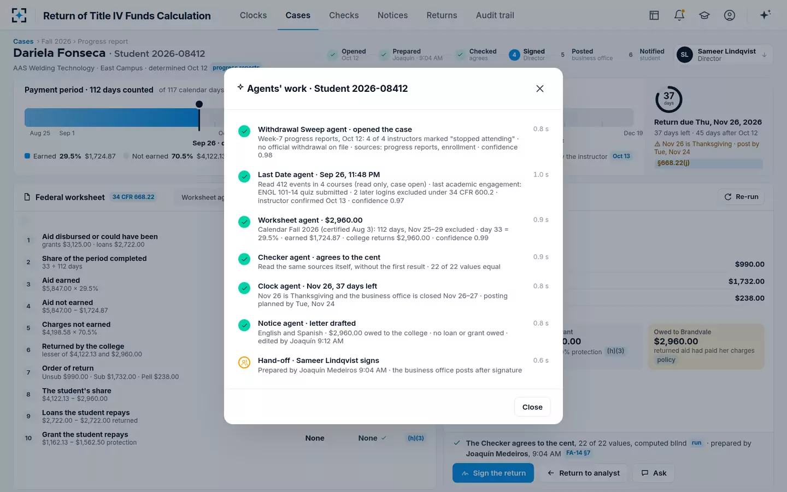Click the Worksheet agent green check icon
787x492 pixels.
(244, 222)
